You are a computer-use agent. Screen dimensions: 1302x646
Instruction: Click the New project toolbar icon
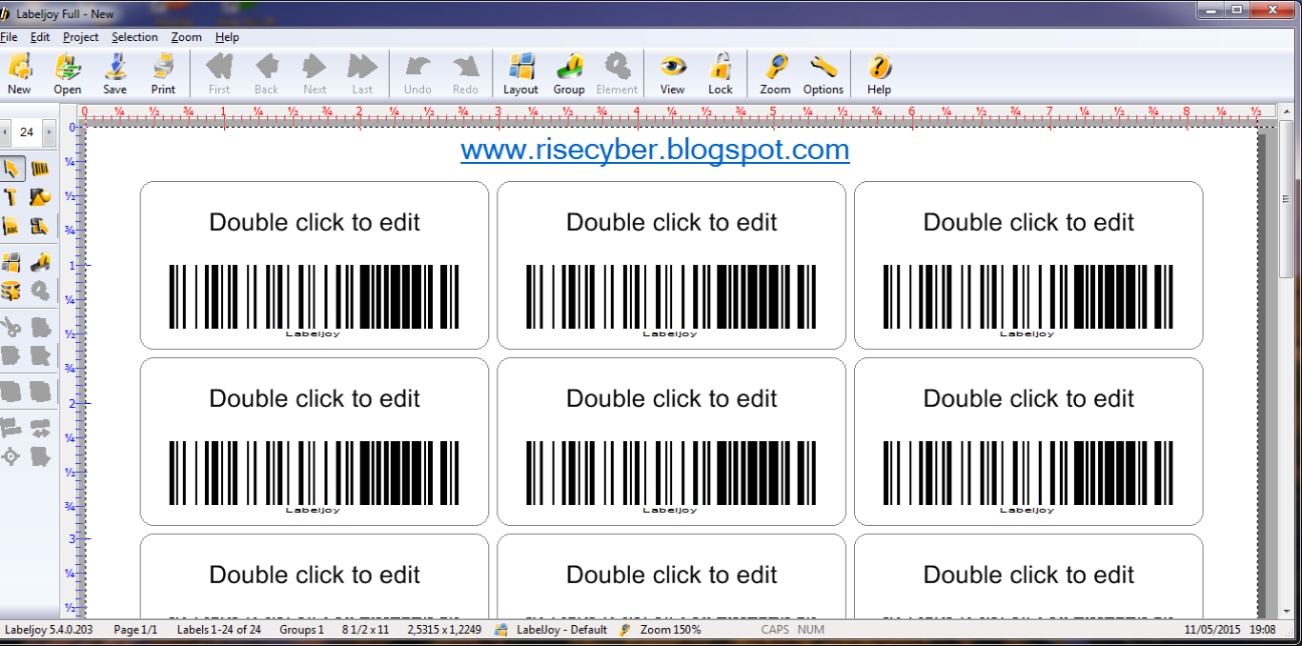tap(19, 74)
